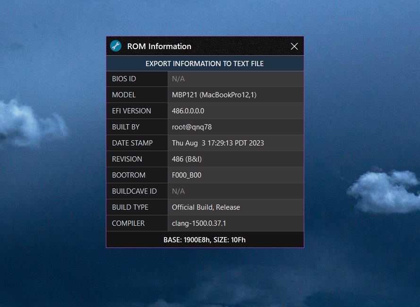Click Export Information To Text File
The image size is (420, 307).
tap(205, 63)
